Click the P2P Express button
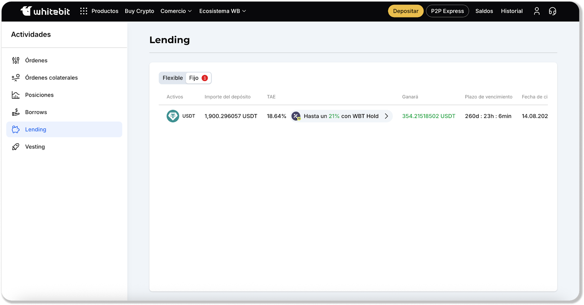This screenshot has width=584, height=305. 447,11
